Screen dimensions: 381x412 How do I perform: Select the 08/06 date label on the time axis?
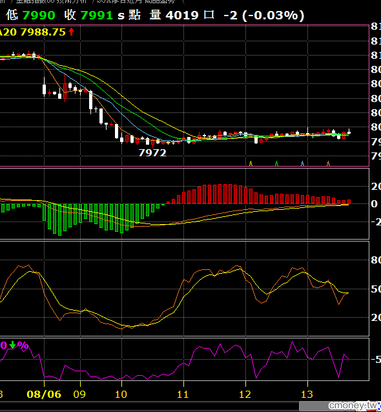pyautogui.click(x=44, y=395)
